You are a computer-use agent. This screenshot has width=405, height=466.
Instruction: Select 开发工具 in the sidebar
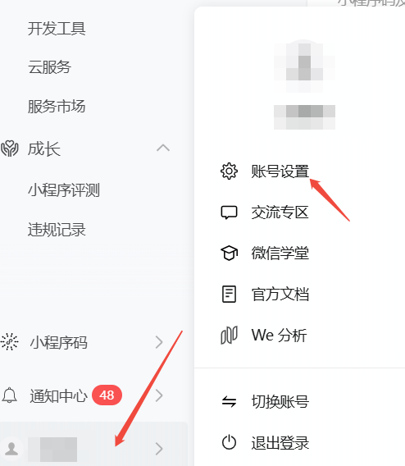click(x=57, y=29)
